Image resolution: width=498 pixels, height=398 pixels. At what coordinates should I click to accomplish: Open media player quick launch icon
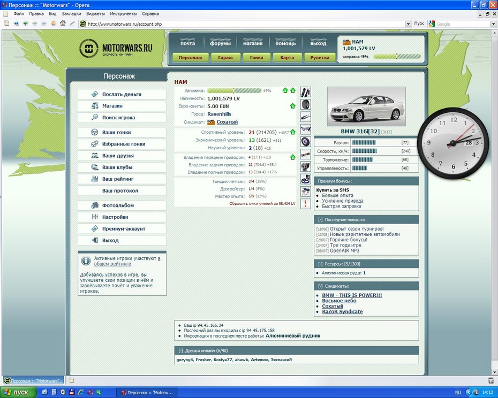click(x=63, y=392)
